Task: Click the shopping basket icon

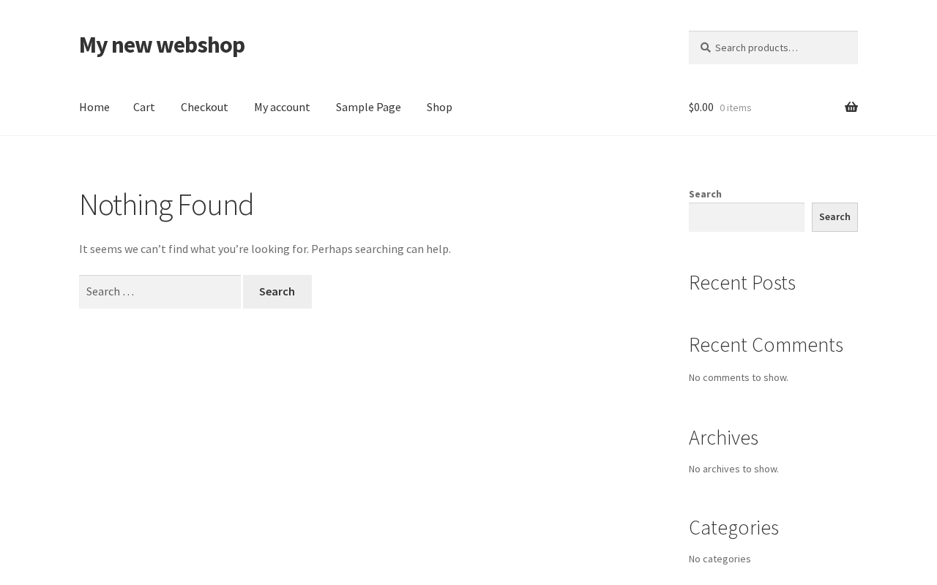Action: tap(851, 107)
